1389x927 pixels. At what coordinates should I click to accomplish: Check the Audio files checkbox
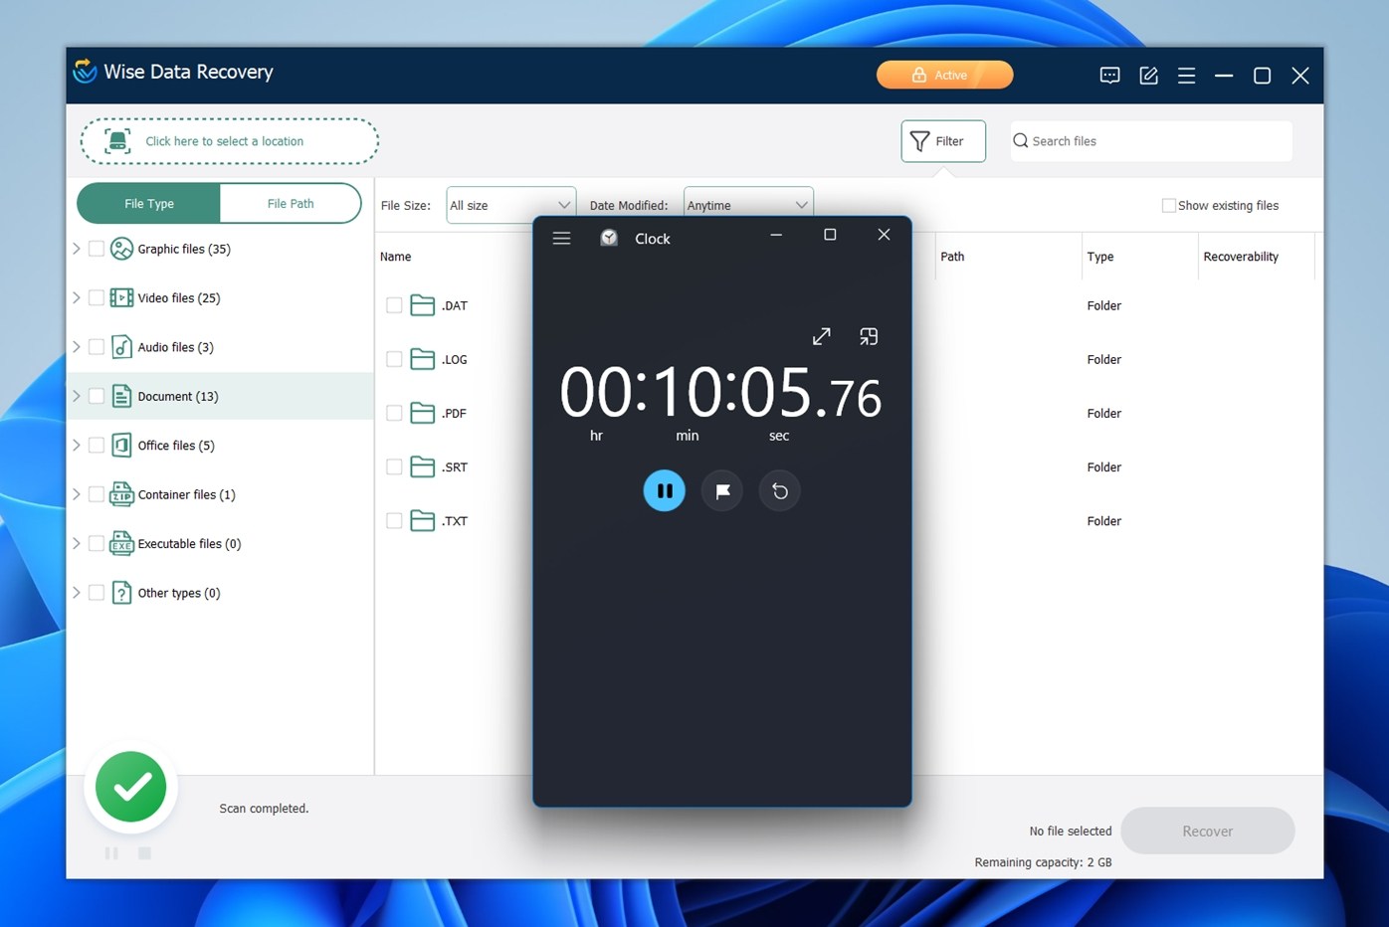click(x=97, y=347)
